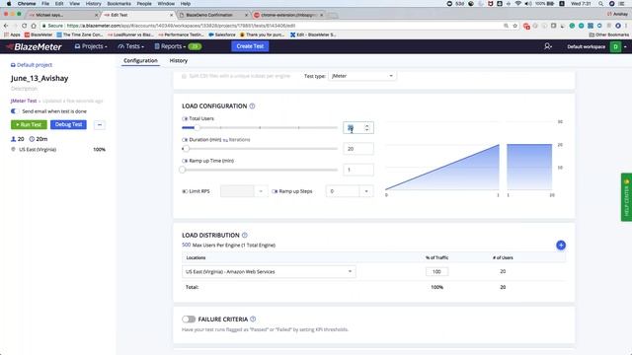Toggle Send email when test is done

14,111
